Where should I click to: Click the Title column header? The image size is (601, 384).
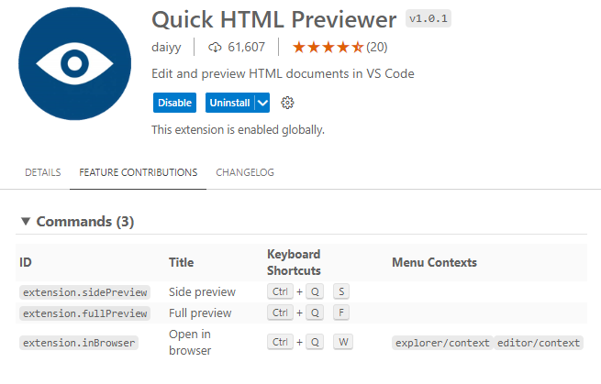click(182, 262)
